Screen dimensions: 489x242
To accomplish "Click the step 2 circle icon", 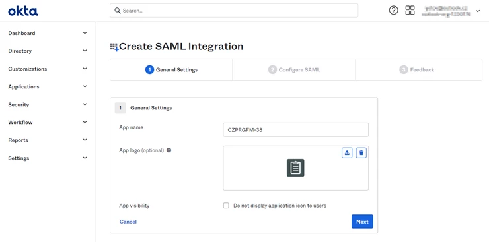I will click(x=272, y=70).
